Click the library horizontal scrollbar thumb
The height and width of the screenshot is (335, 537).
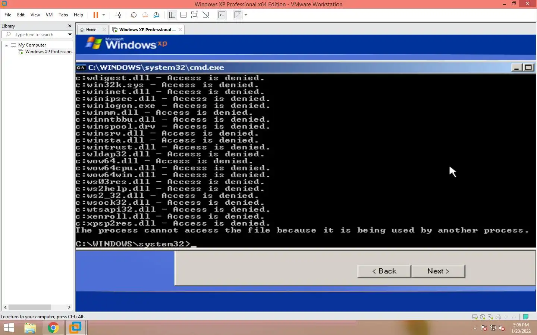[x=29, y=307]
